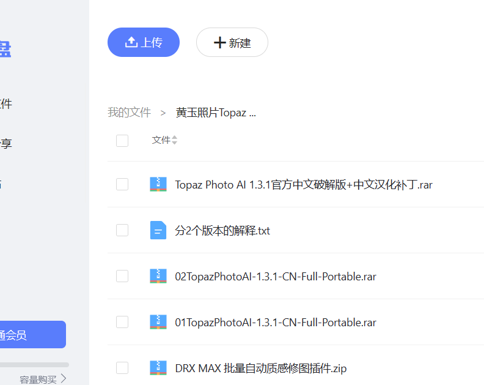Tick the select-all checkbox in the header
484x385 pixels.
pyautogui.click(x=122, y=141)
